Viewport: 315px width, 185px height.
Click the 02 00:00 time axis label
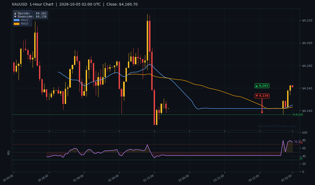pyautogui.click(x=114, y=178)
